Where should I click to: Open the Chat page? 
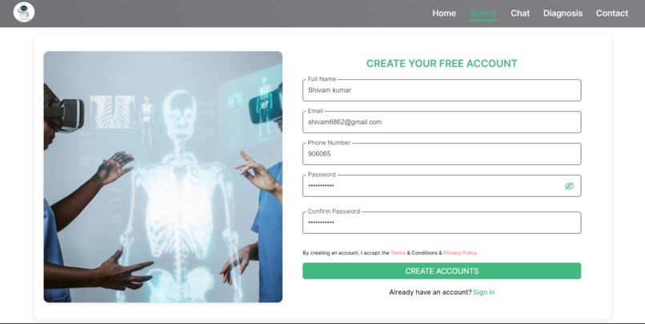coord(520,13)
